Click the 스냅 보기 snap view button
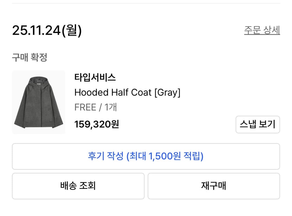Screen dimensions: 292x216 pos(257,125)
